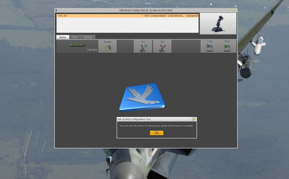Click the firmware update warning message text

click(x=156, y=126)
